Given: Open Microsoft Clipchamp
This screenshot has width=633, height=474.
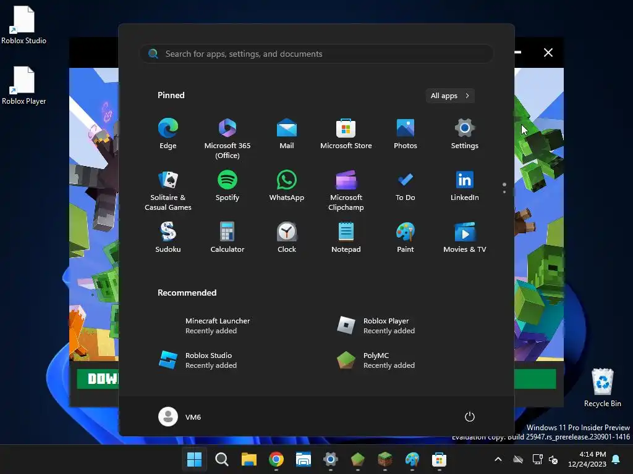Looking at the screenshot, I should (x=346, y=191).
